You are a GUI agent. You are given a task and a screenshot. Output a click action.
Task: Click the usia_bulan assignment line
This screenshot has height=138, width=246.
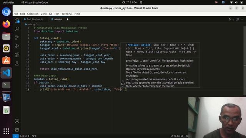(76, 59)
